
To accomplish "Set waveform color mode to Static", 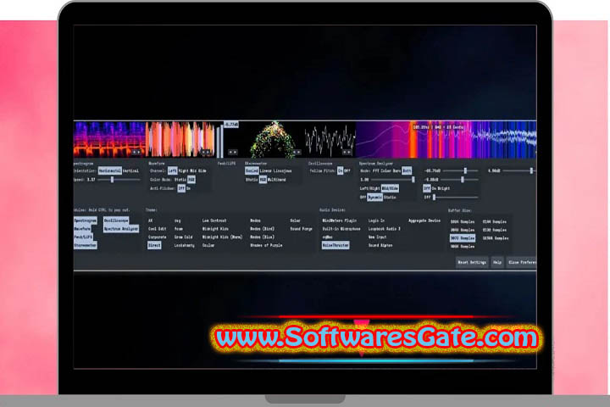I will (180, 180).
